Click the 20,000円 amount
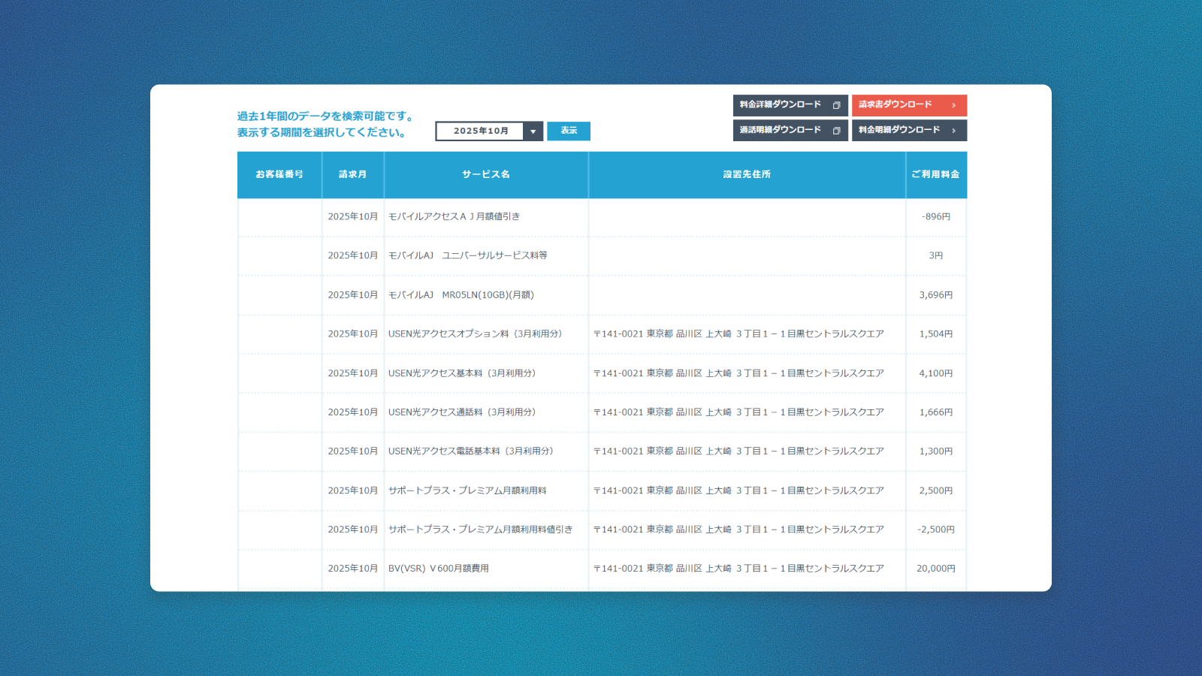Screen dimensions: 1202x676 click(x=936, y=569)
